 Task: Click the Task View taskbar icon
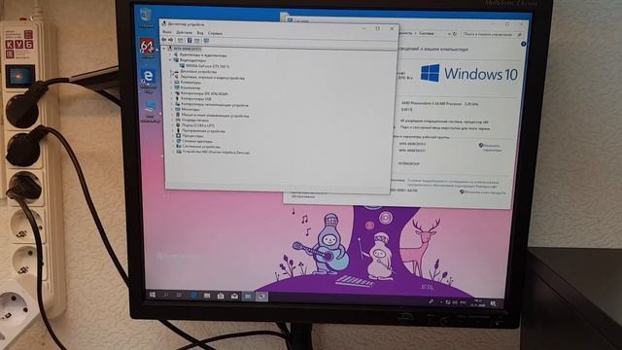[179, 296]
